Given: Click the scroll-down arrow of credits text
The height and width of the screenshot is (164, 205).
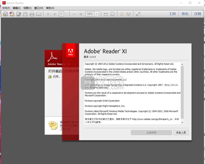Looking at the screenshot, I should tap(182, 122).
